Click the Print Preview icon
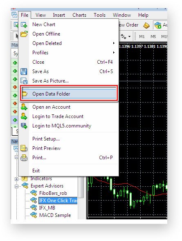This screenshot has height=241, width=182. click(24, 148)
